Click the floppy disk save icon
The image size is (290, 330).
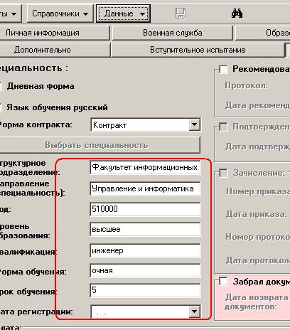coord(181,14)
